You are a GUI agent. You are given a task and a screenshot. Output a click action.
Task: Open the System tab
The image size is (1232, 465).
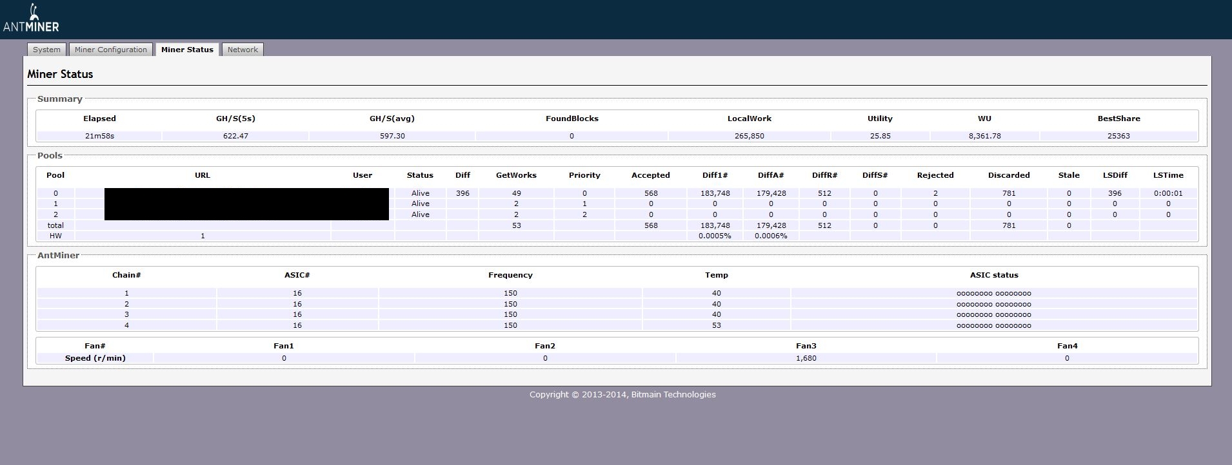click(46, 50)
